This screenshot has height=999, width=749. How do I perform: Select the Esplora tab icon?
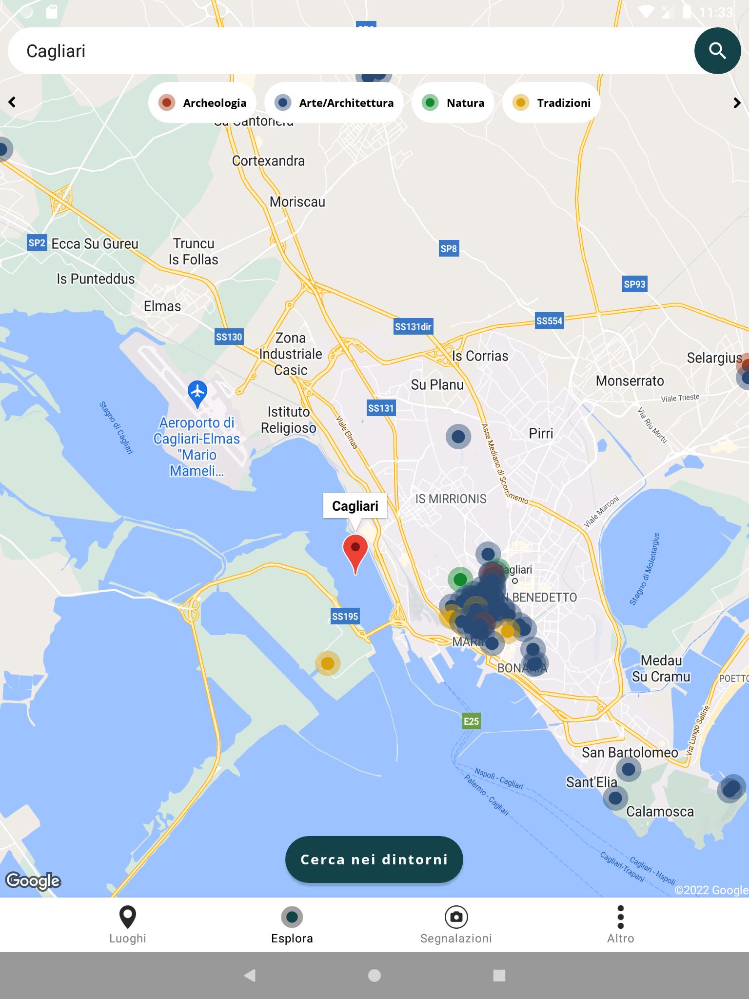[x=292, y=917]
